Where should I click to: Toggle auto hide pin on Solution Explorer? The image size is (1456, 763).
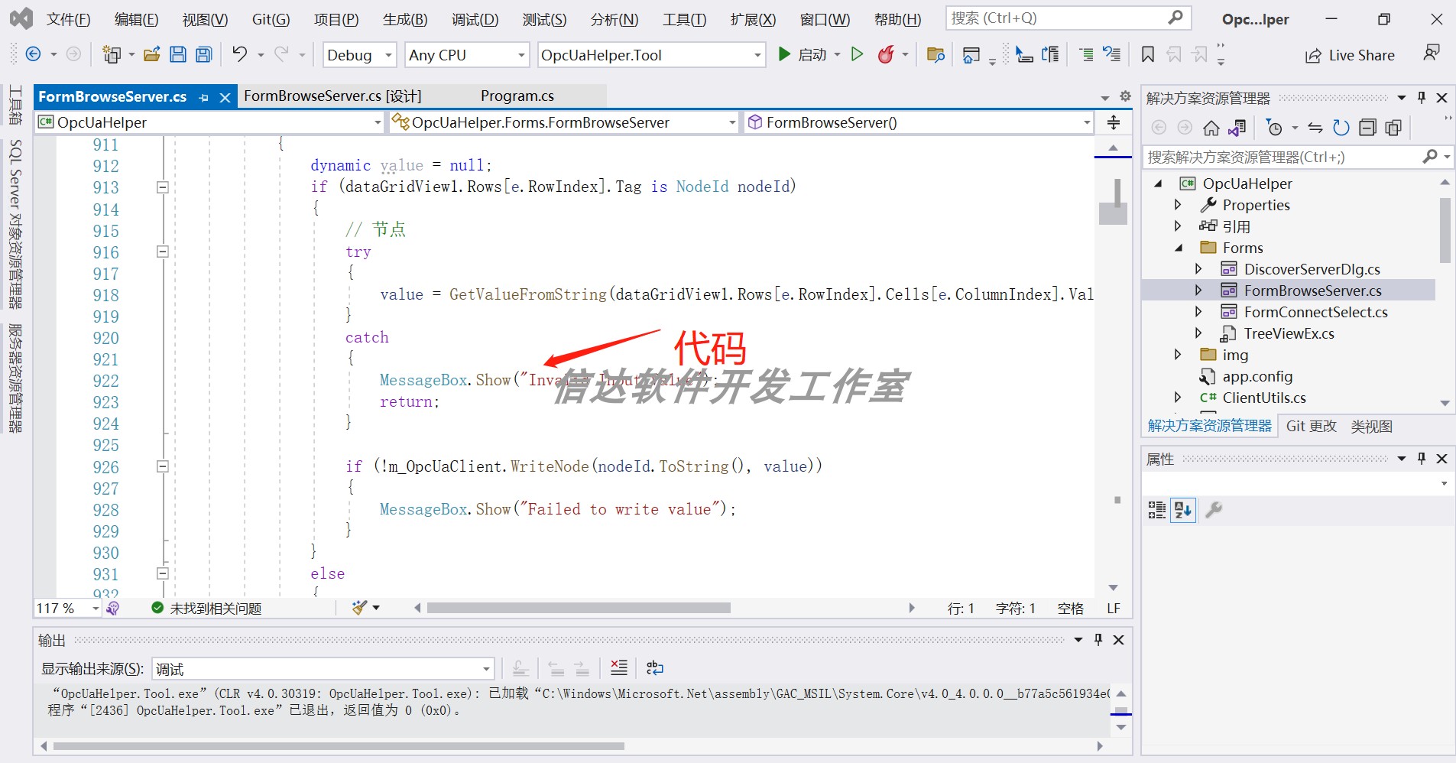tap(1422, 97)
